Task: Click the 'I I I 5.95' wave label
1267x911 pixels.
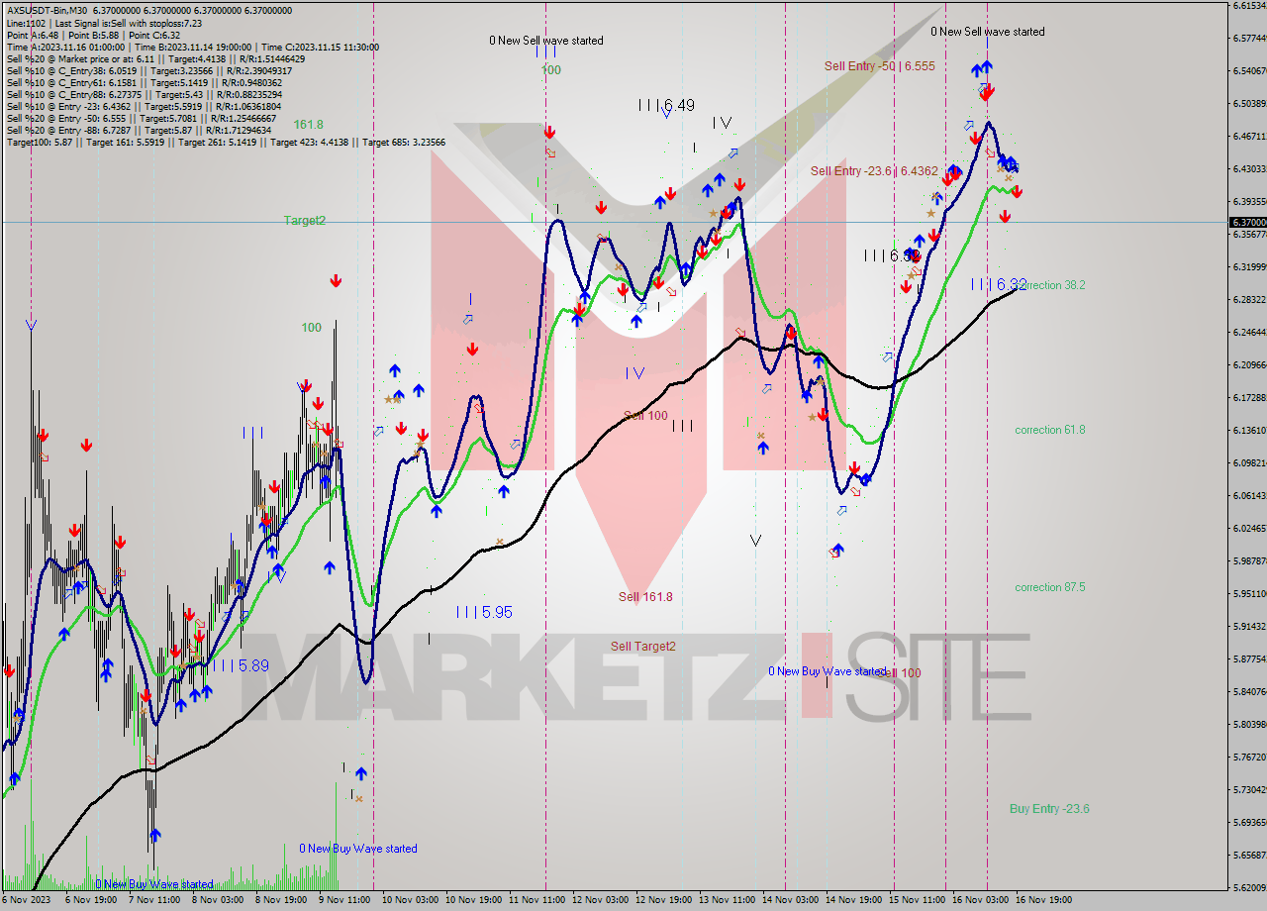Action: 484,613
